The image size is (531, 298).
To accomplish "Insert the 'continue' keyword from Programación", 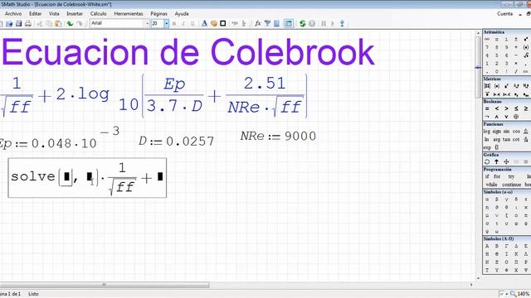I will coord(511,185).
